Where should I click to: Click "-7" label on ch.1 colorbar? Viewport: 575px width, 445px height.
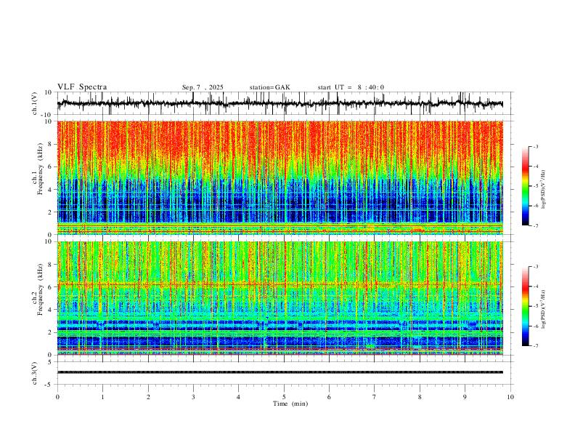535,225
